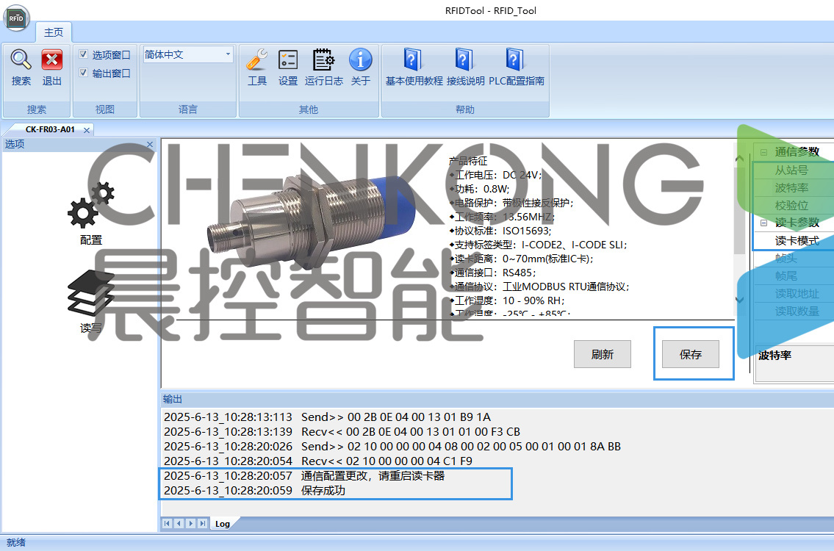Click the 就绪 status bar text
834x551 pixels.
pyautogui.click(x=16, y=542)
